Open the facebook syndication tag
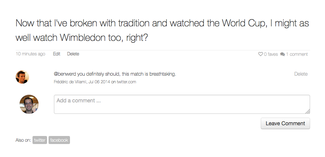The height and width of the screenshot is (157, 325). 59,140
